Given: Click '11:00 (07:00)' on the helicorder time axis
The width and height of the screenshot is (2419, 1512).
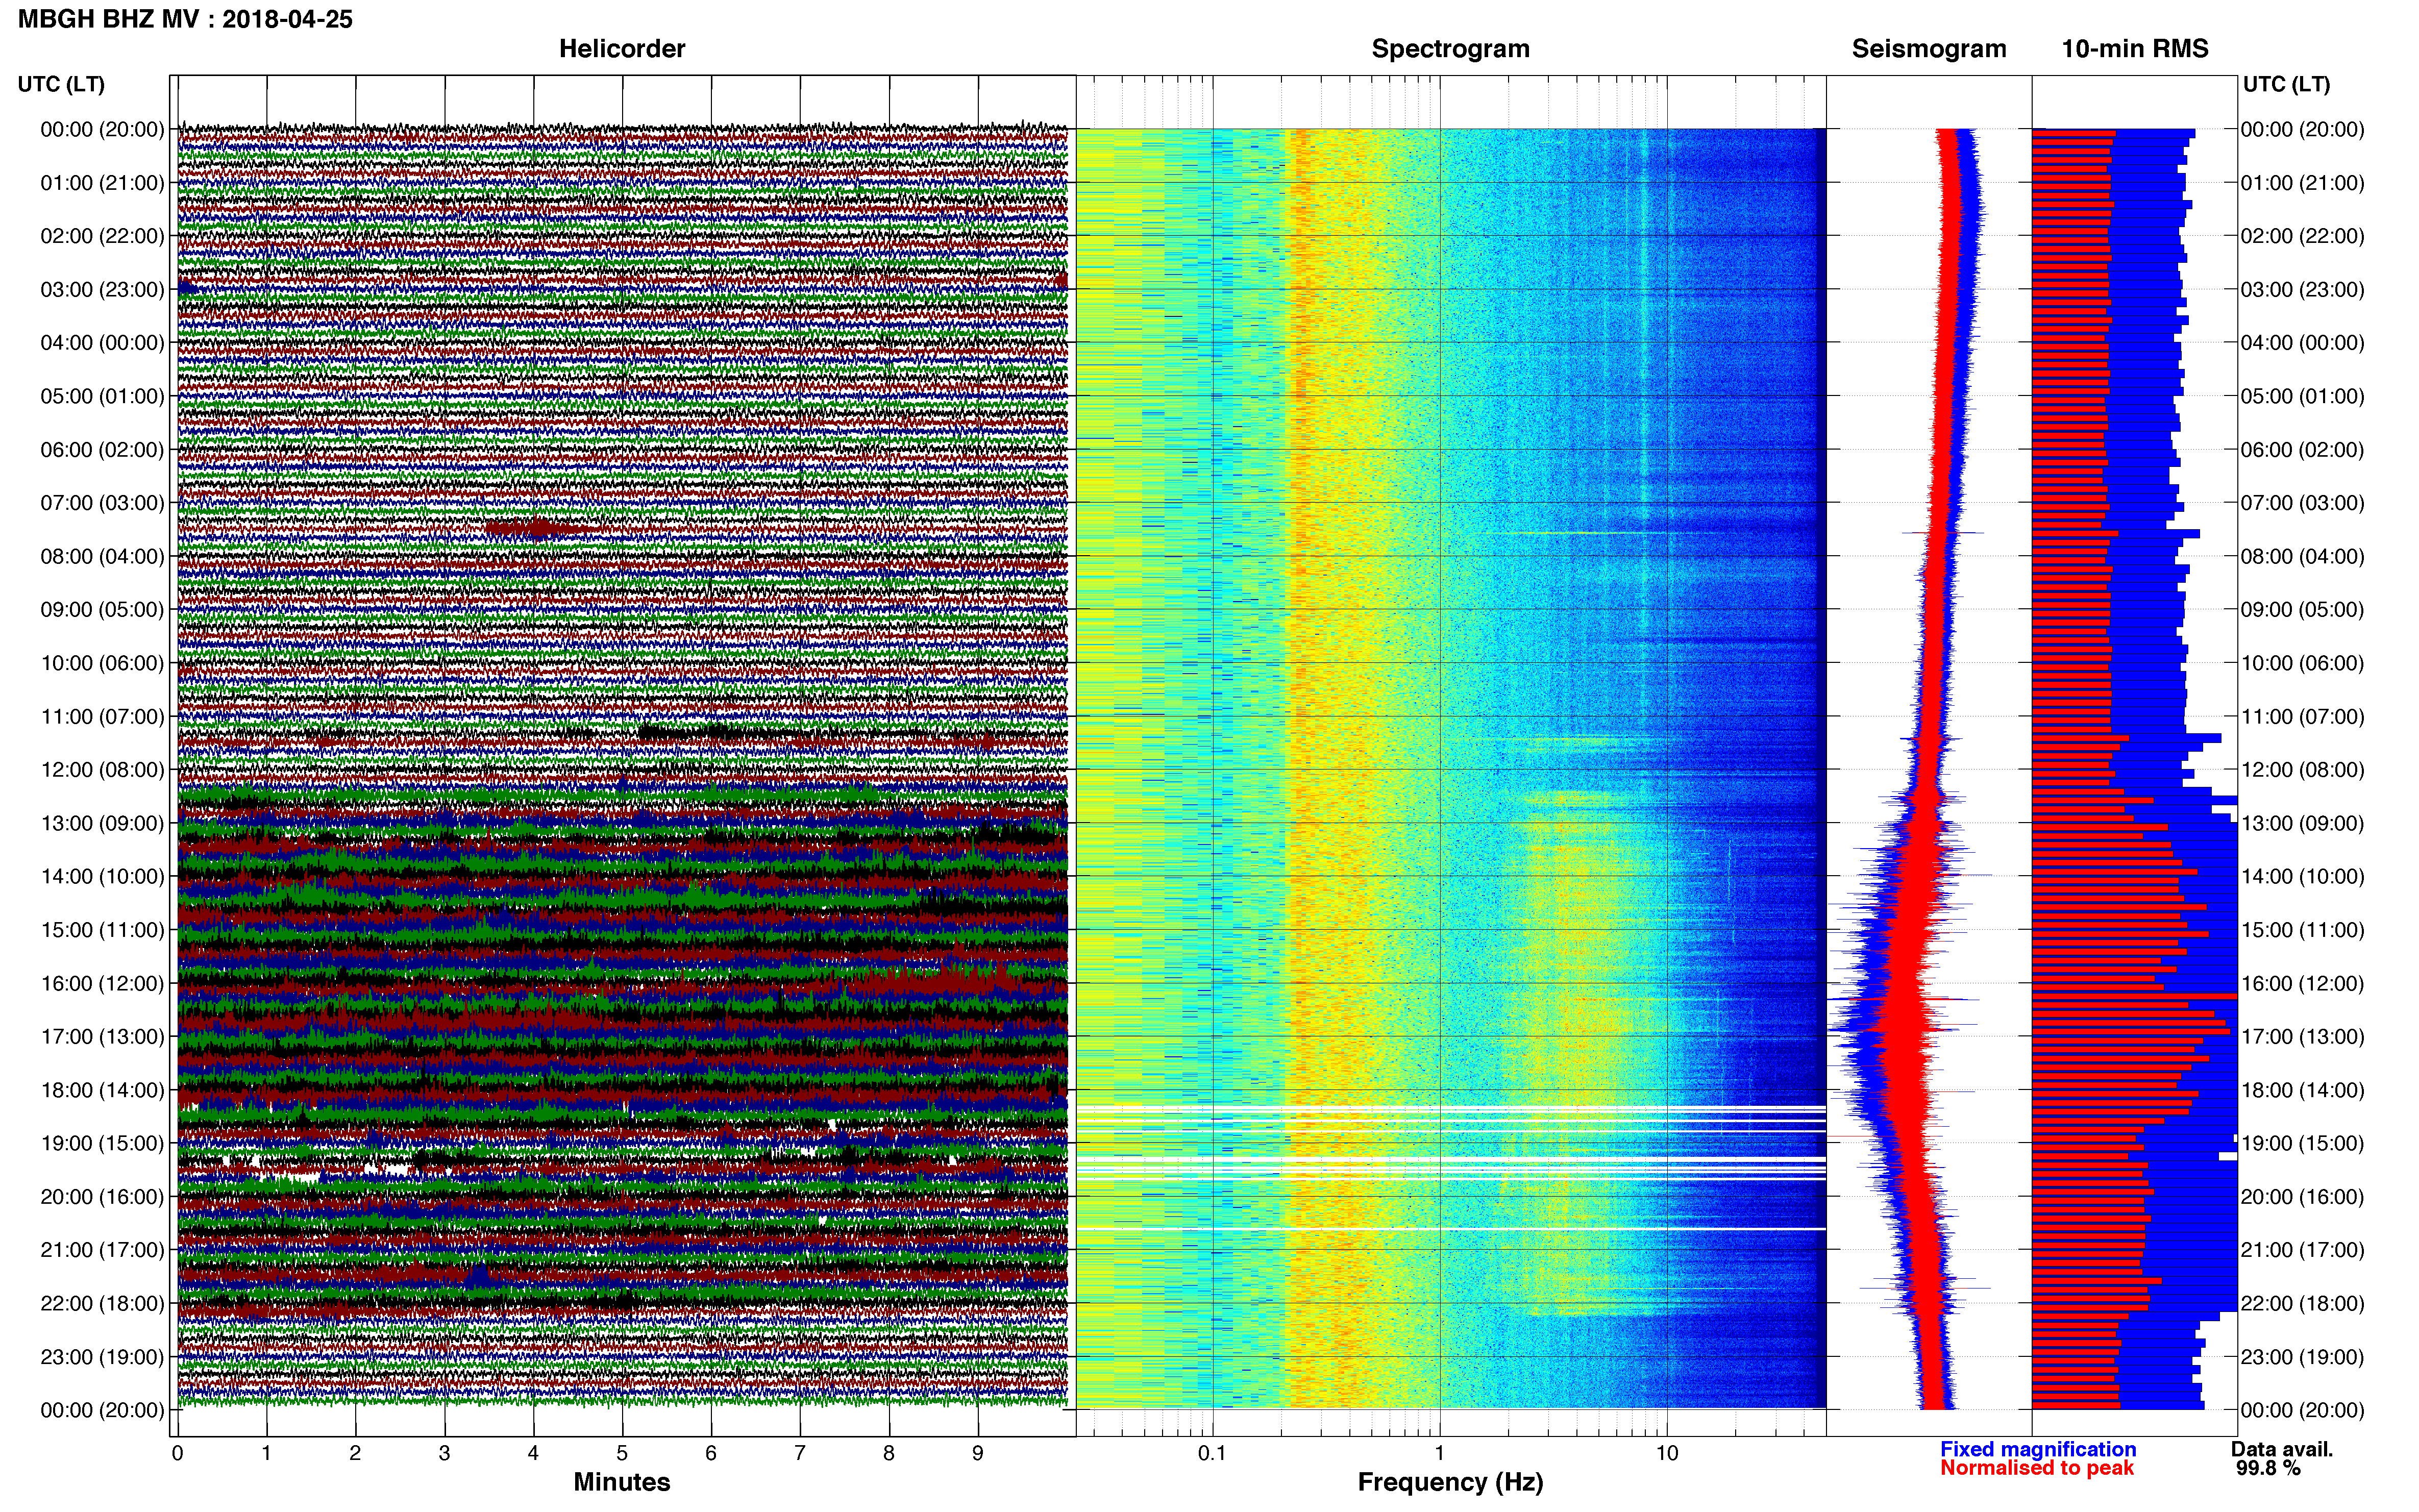Looking at the screenshot, I should (x=102, y=717).
